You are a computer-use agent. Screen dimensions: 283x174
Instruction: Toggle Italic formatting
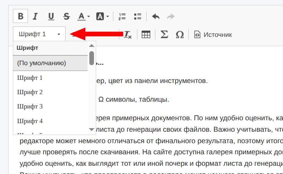[36, 16]
